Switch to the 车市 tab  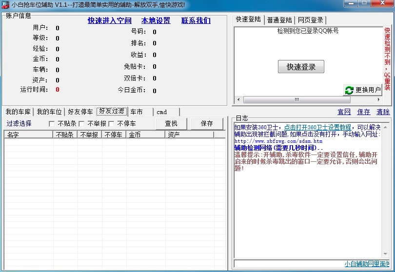click(x=137, y=112)
